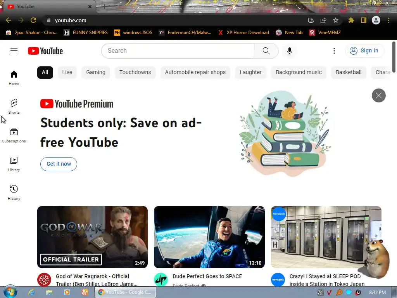Open EndermanCH/Malw... bookmark
The width and height of the screenshot is (397, 298).
[x=185, y=33]
